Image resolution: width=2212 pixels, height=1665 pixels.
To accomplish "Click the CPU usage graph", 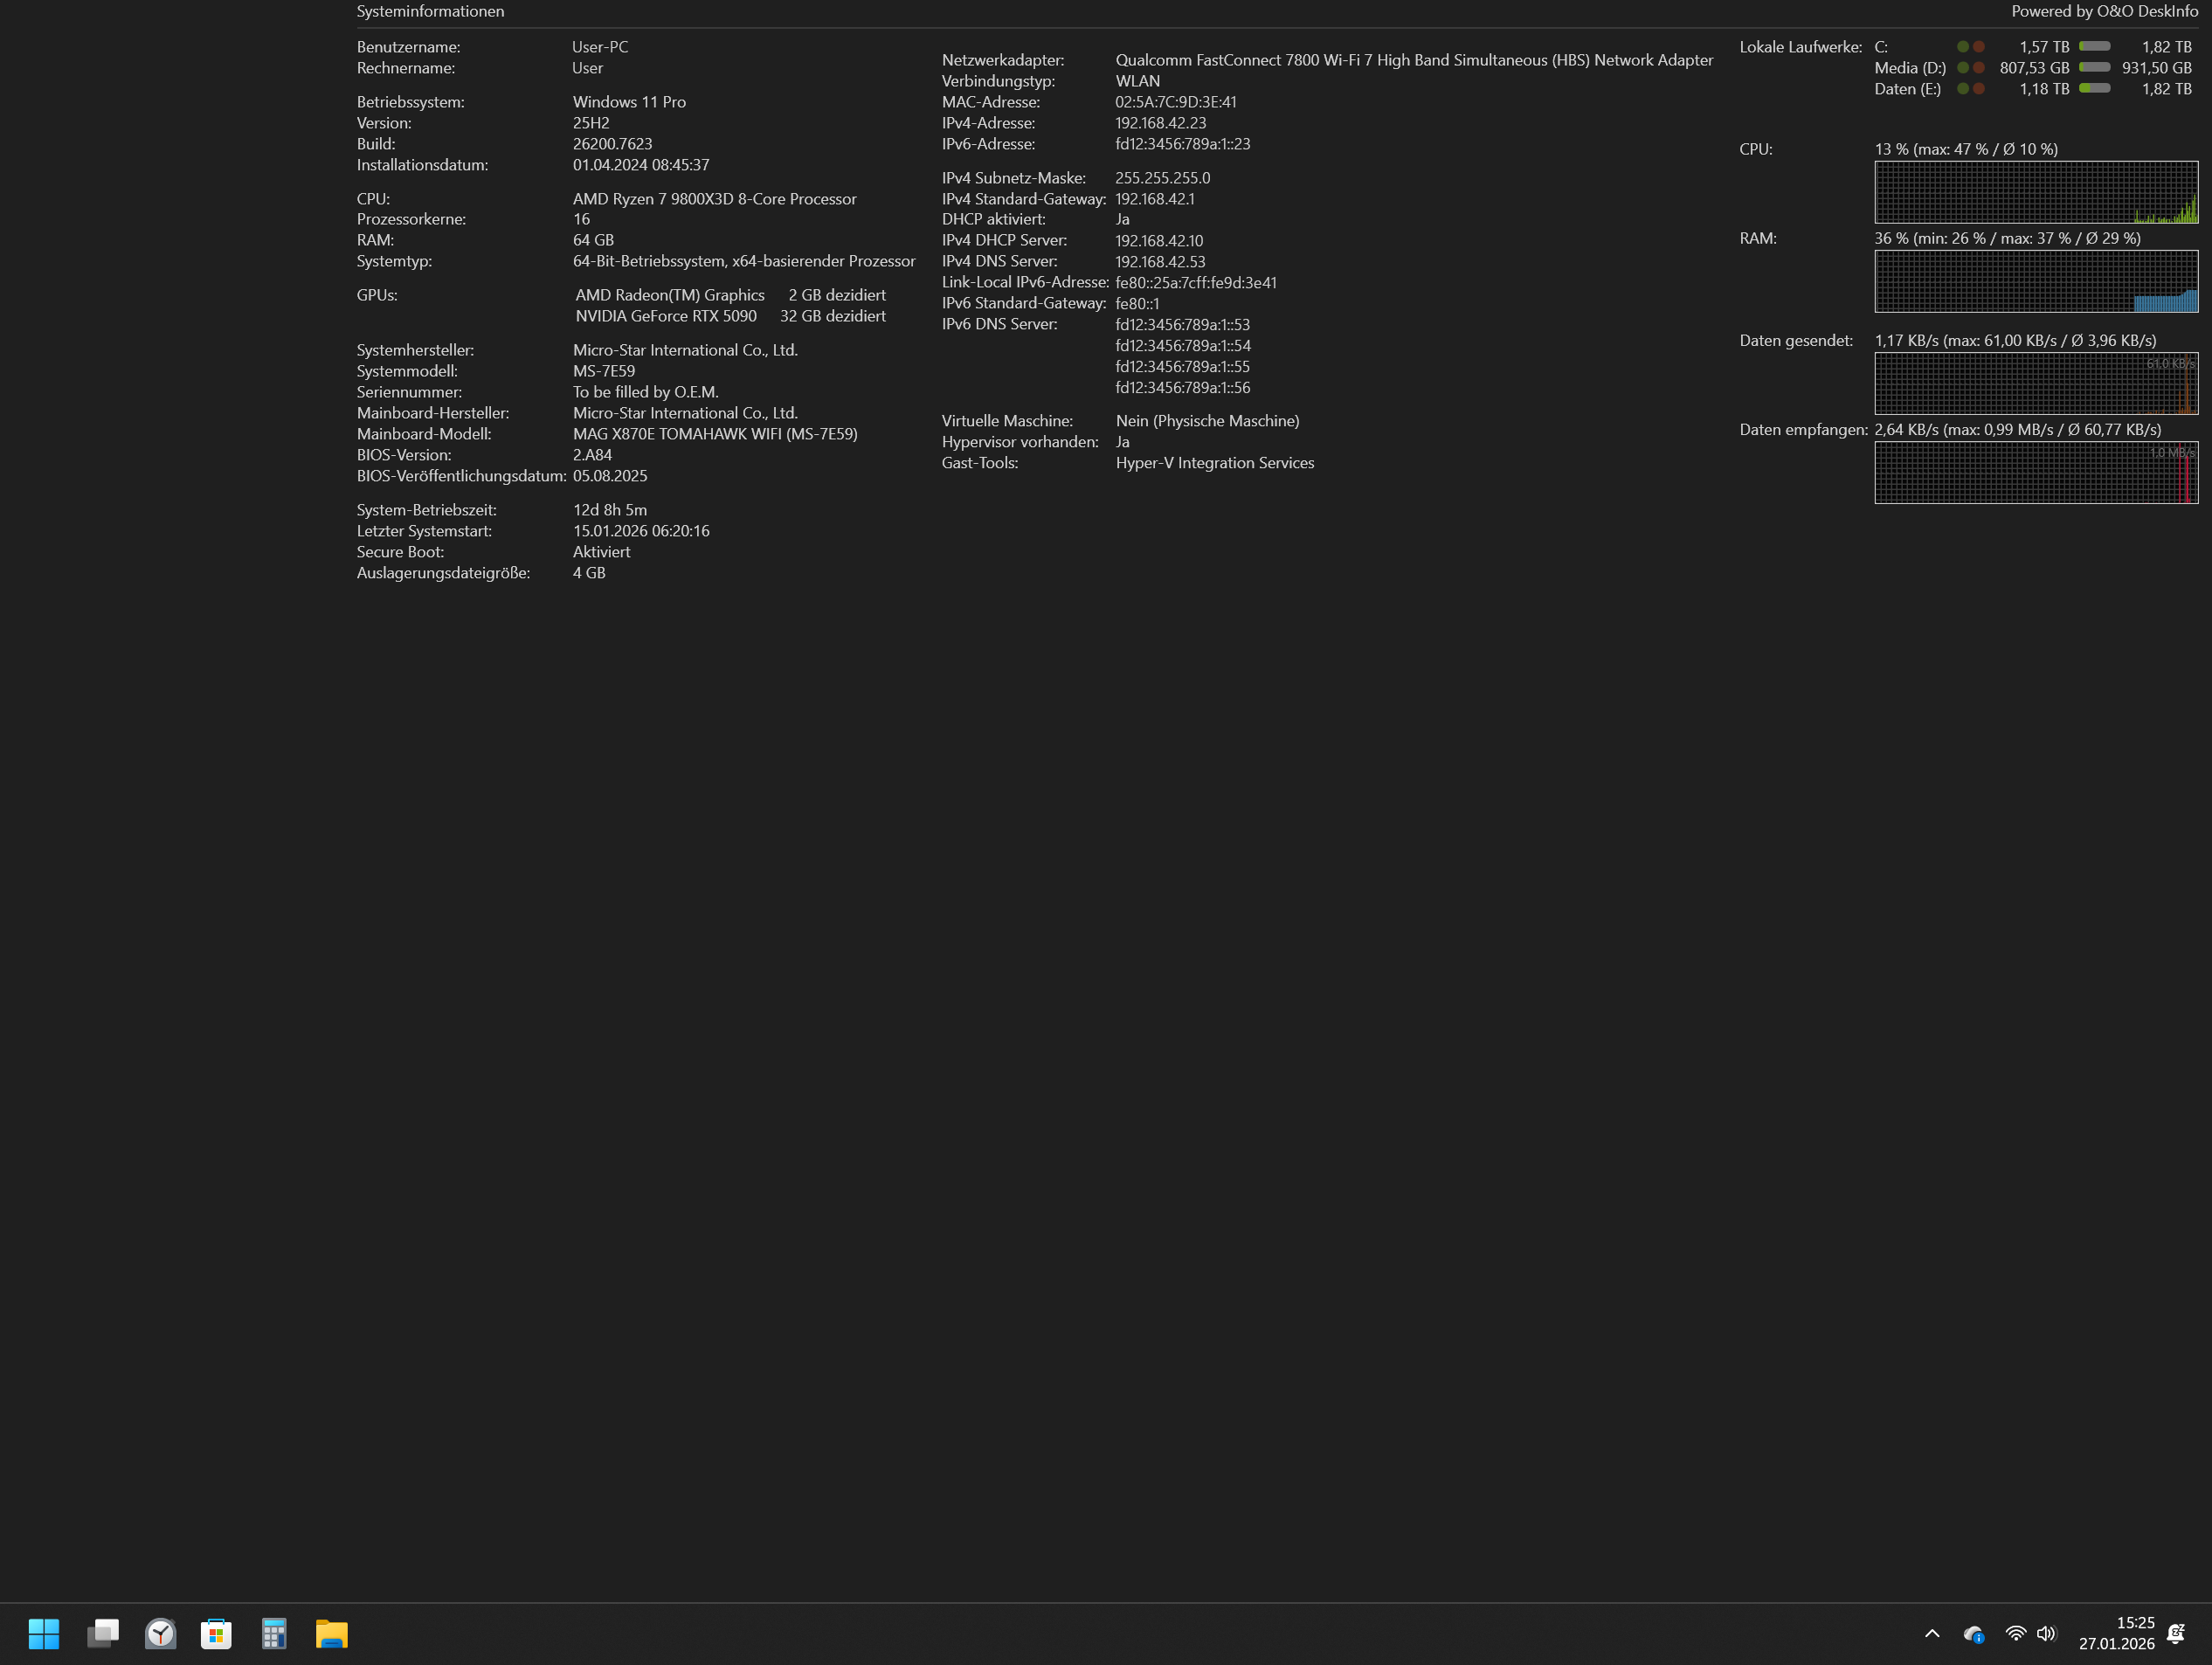I will coord(2035,192).
